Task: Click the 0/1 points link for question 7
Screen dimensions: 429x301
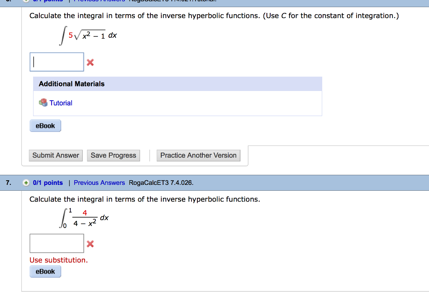Action: (47, 183)
